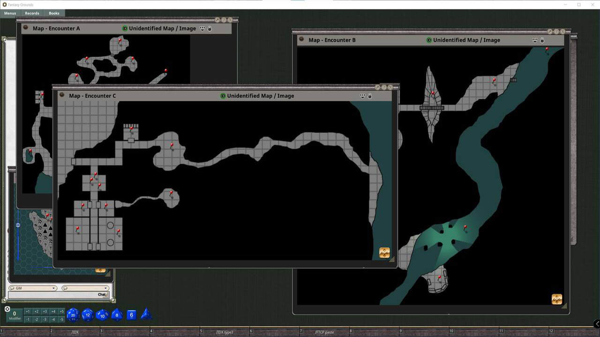
Task: Open player view icon on Map - Encounter B
Action: point(534,40)
